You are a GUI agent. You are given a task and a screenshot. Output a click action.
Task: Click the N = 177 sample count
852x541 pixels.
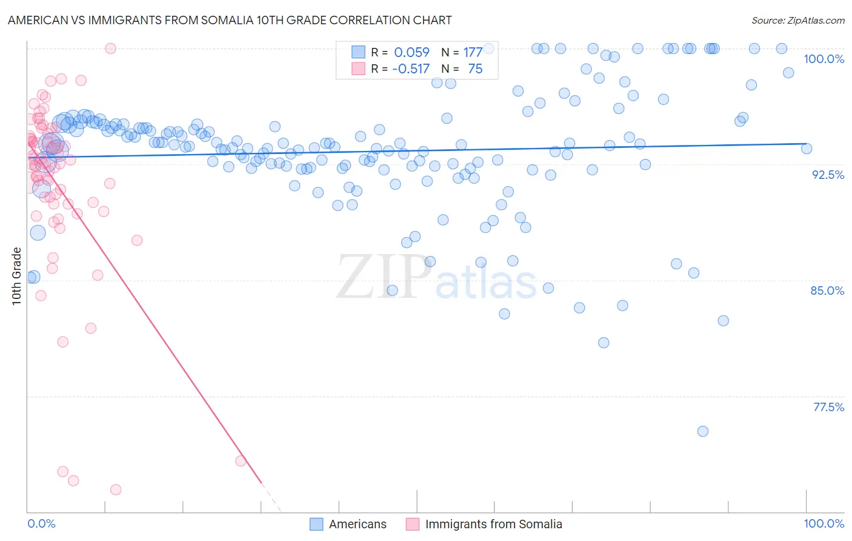462,52
